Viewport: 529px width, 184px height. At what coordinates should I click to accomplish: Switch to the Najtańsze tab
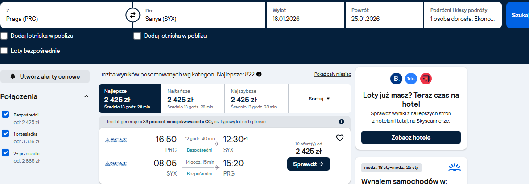[x=193, y=99]
